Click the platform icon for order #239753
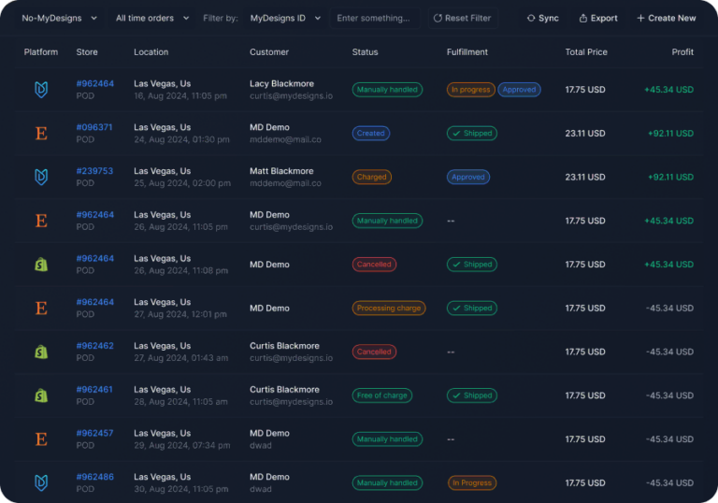 pos(41,177)
